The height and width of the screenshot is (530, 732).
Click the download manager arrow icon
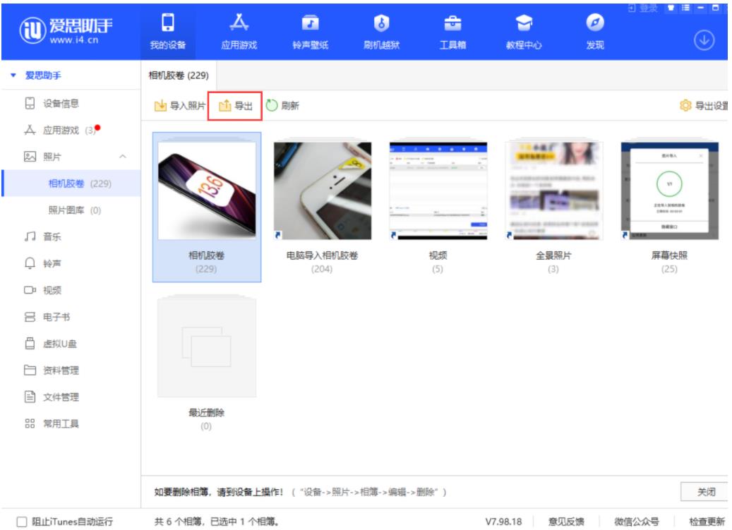[x=704, y=41]
